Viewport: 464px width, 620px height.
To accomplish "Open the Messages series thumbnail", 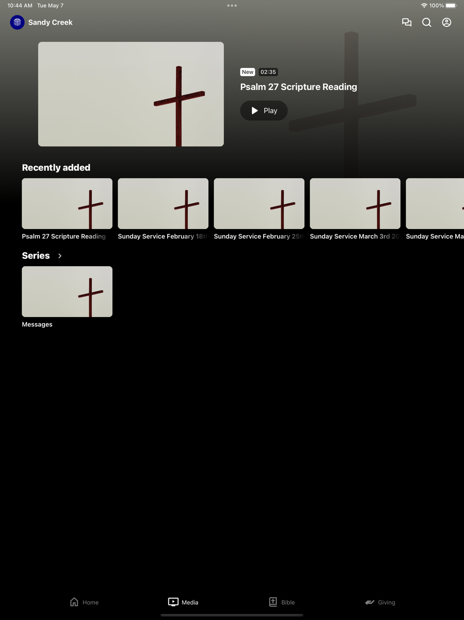I will pyautogui.click(x=67, y=291).
